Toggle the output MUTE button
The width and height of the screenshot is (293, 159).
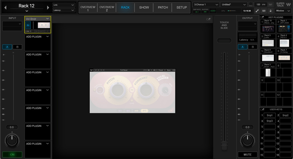[x=248, y=155]
